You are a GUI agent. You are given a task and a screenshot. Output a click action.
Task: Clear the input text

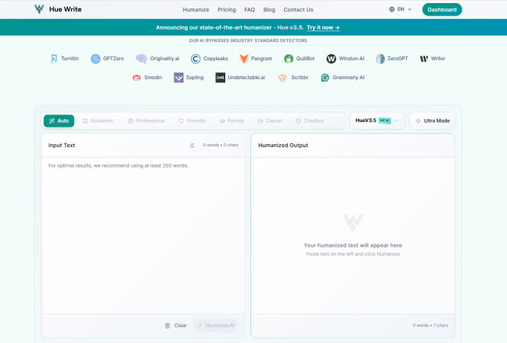click(x=176, y=325)
